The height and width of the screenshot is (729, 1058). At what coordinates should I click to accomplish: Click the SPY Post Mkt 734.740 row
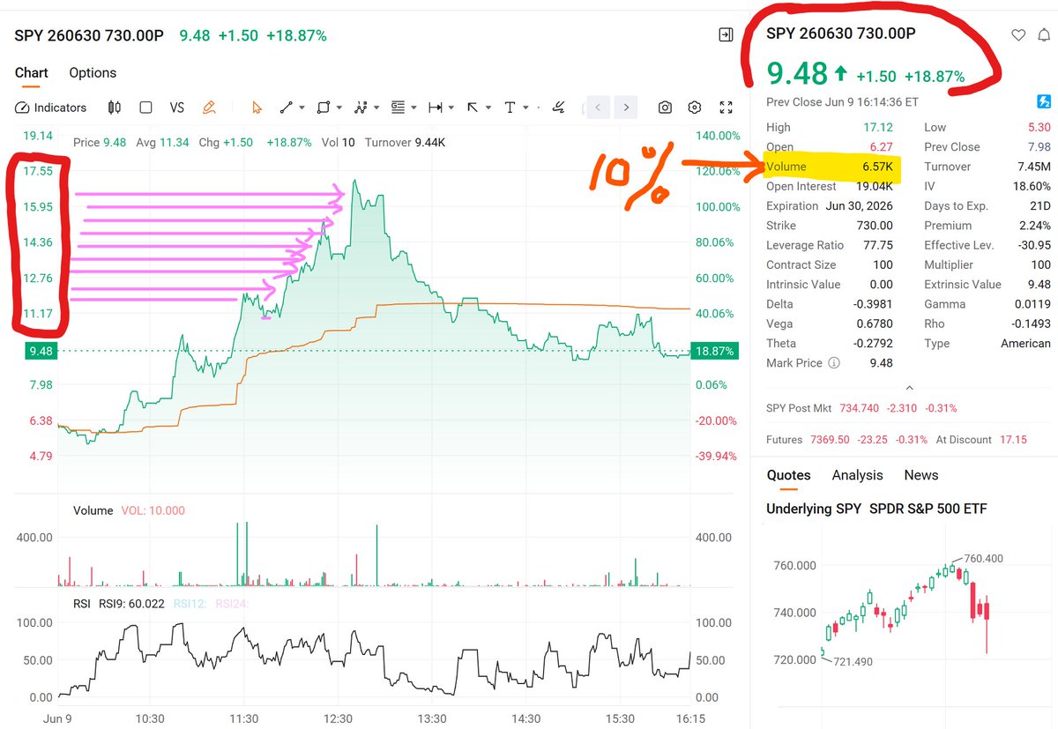[x=862, y=408]
